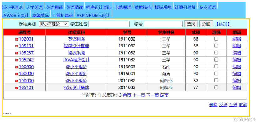The height and width of the screenshot is (124, 260).
Task: Click the 学生姓名 column header
Action: [x=166, y=32]
